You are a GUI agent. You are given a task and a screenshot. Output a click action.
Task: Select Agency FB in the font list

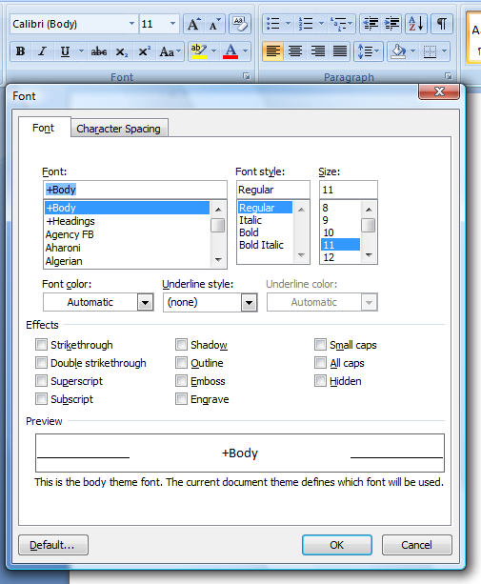pos(127,234)
